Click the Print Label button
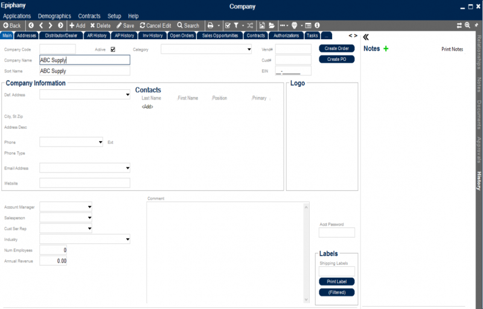This screenshot has height=309, width=483. click(337, 282)
